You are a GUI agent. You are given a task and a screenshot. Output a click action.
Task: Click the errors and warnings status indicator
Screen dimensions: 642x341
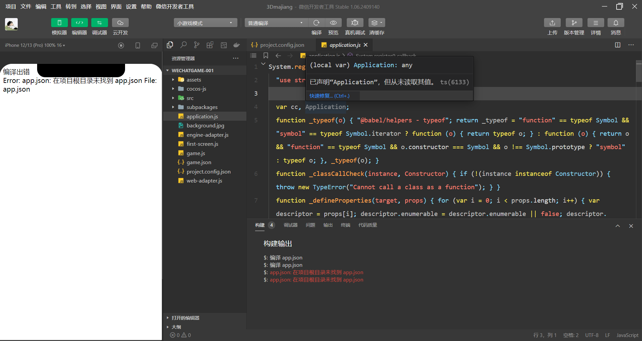coord(181,335)
